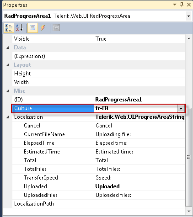
Task: Show Events with the lightning bolt icon
Action: pyautogui.click(x=43, y=28)
